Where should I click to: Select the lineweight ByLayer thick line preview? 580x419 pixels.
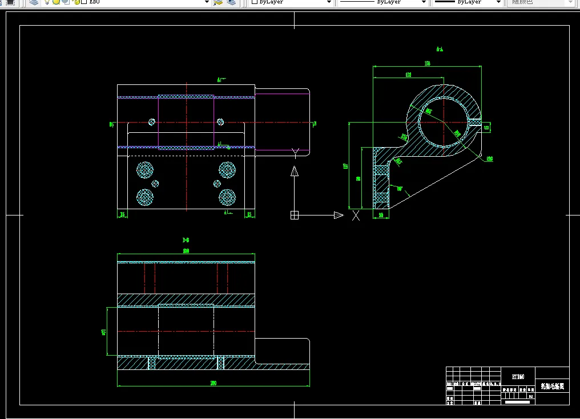click(445, 2)
